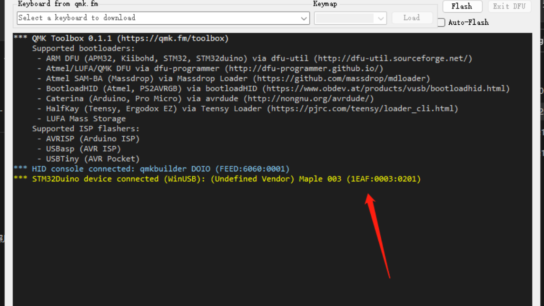The image size is (544, 306).
Task: Click the 'Keyboard from qmk.fm' label
Action: pos(58,4)
